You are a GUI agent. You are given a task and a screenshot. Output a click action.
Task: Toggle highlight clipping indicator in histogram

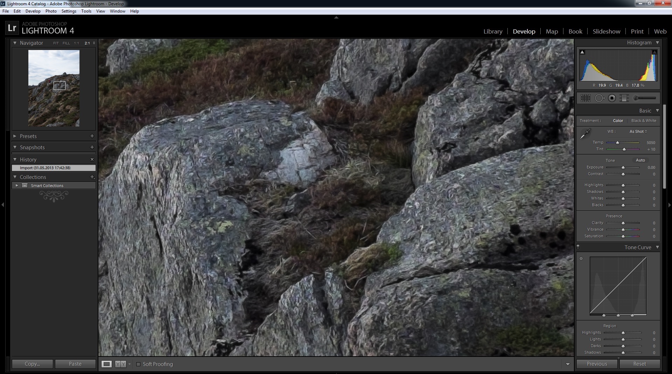point(654,52)
